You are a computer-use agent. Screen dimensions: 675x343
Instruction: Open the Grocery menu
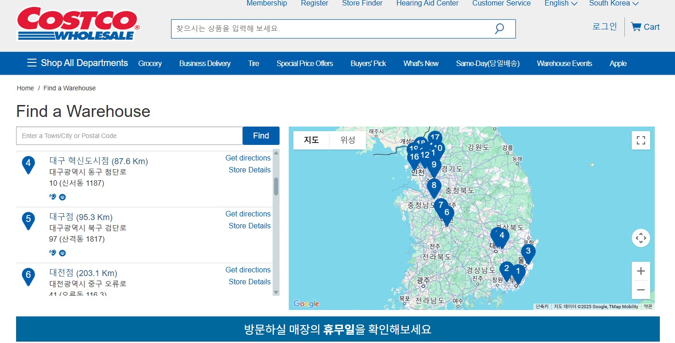pyautogui.click(x=150, y=63)
